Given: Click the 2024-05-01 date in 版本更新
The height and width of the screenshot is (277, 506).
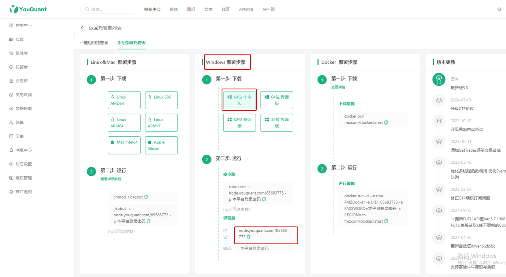Looking at the screenshot, I should pyautogui.click(x=461, y=100).
